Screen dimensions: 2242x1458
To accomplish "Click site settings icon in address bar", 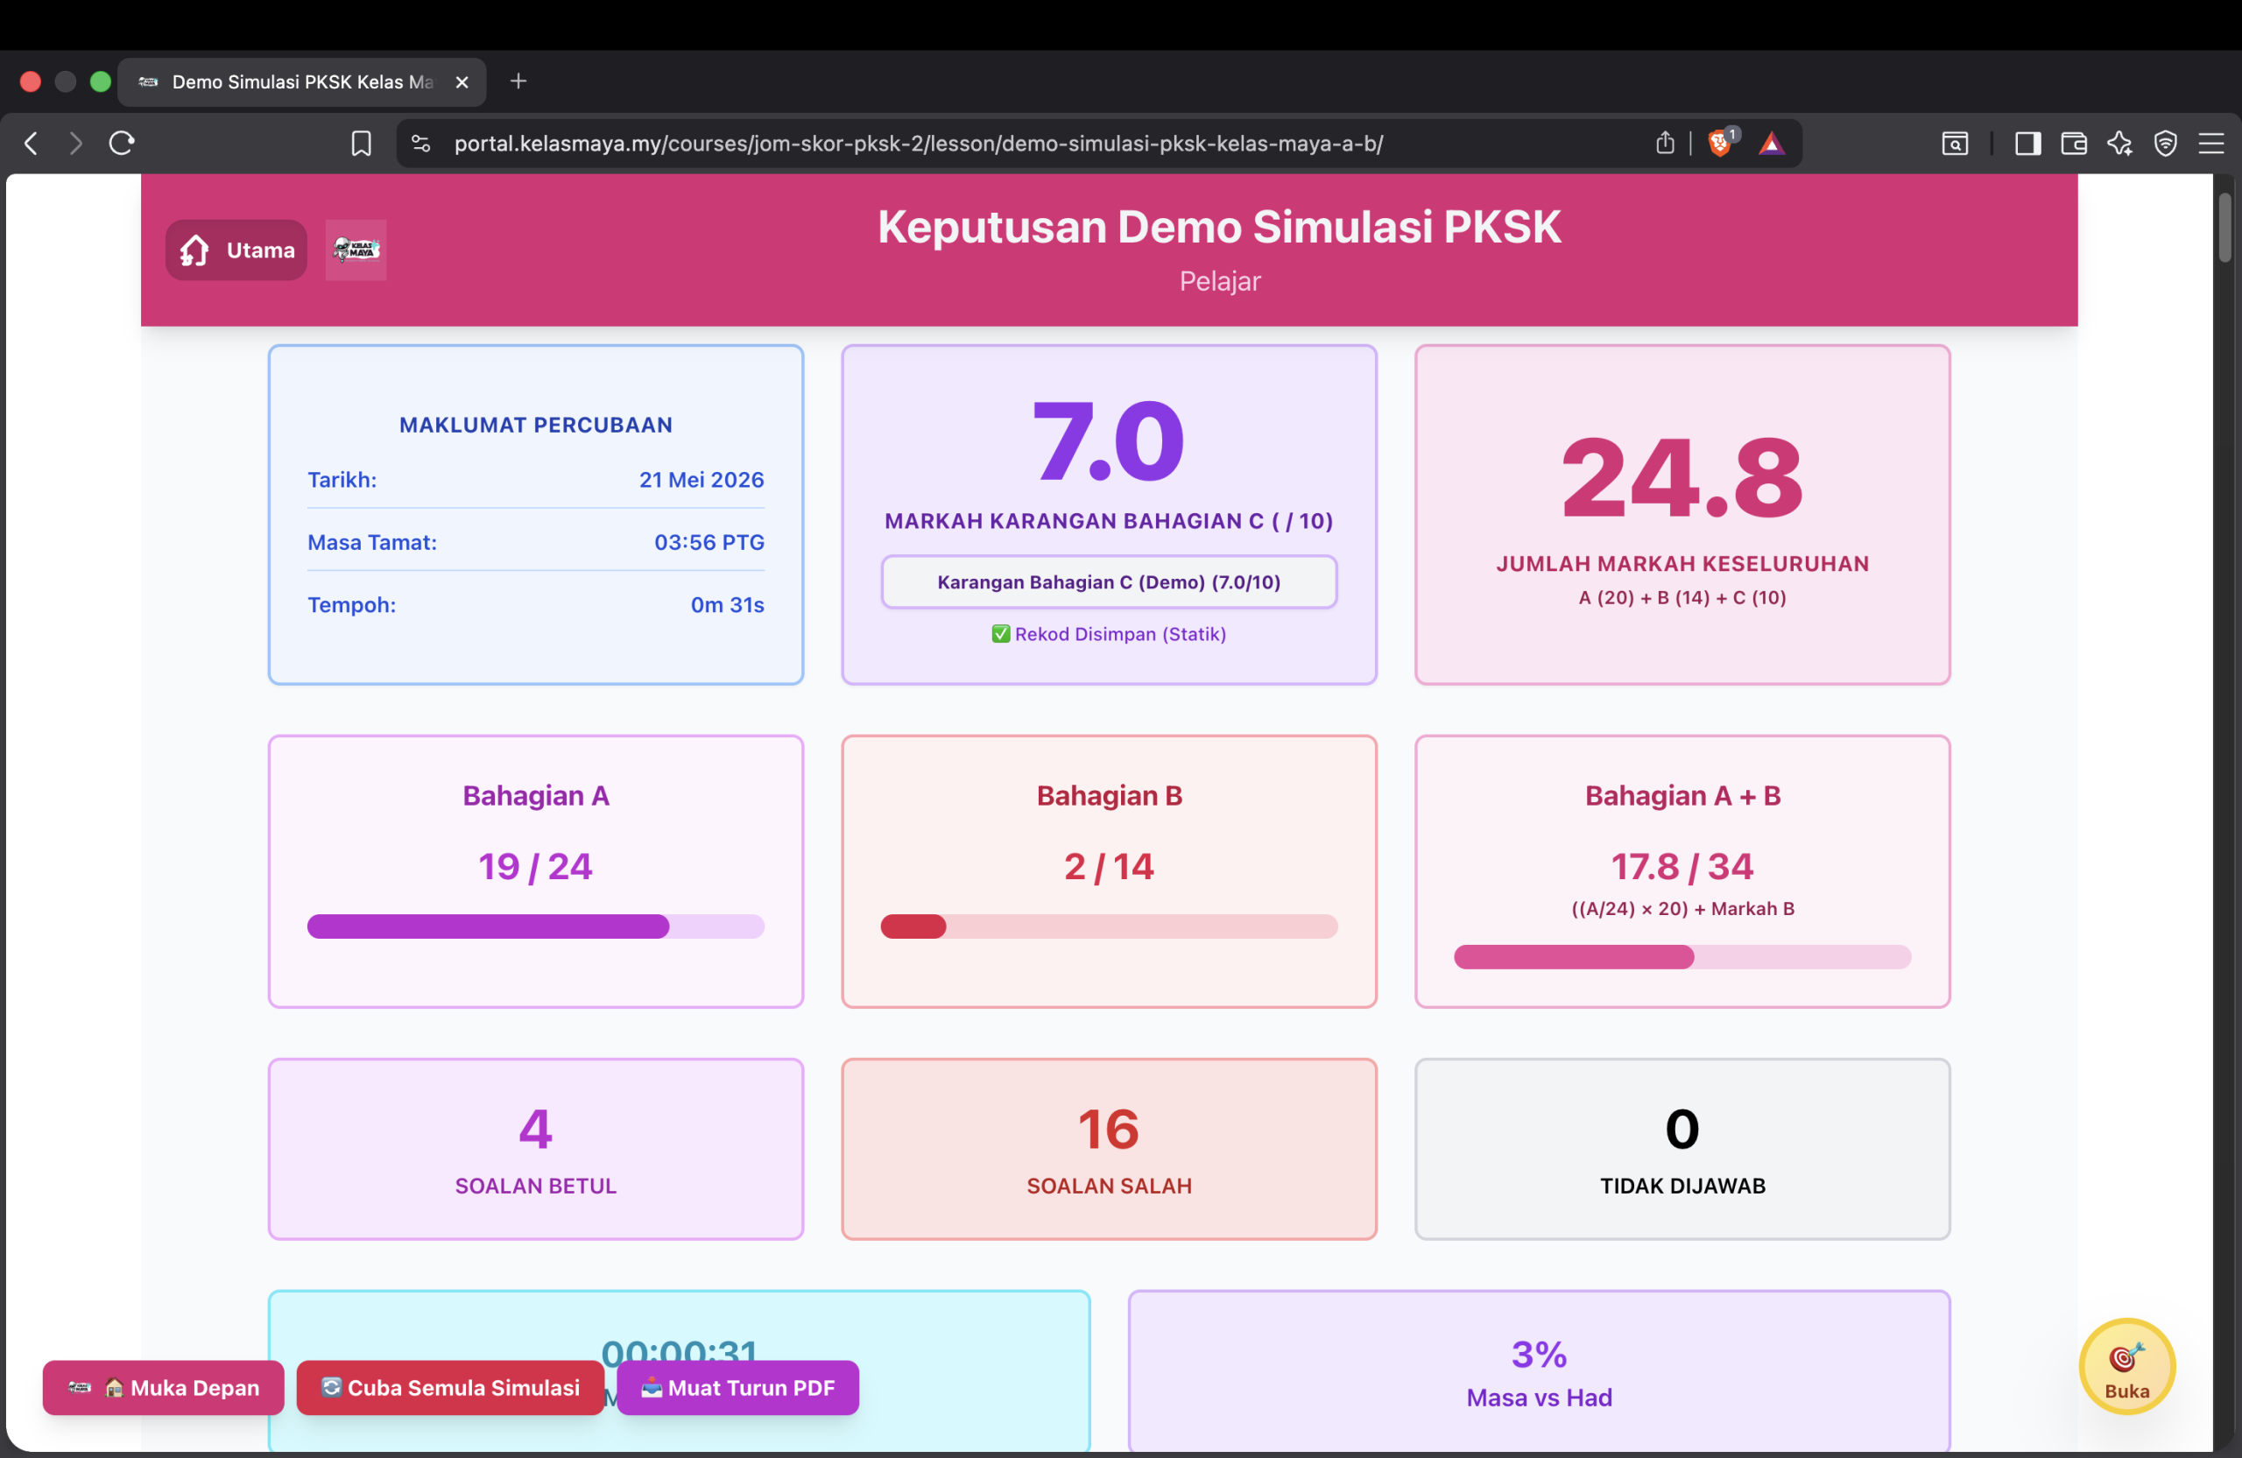I will pos(421,143).
